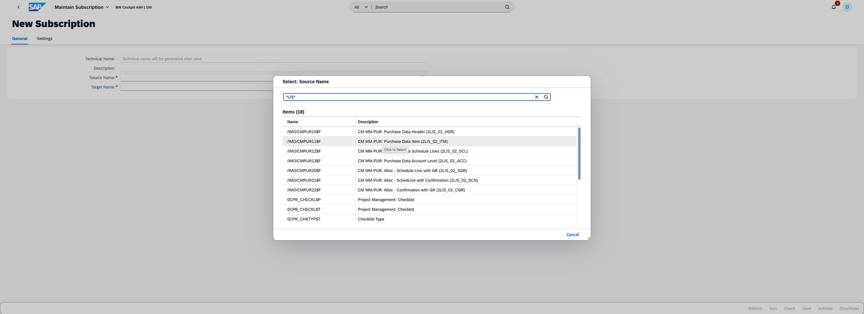
Task: Grab the dialog resize handle
Action: 588,238
